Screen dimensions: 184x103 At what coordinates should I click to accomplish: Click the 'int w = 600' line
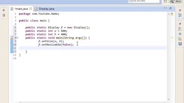click(x=46, y=31)
